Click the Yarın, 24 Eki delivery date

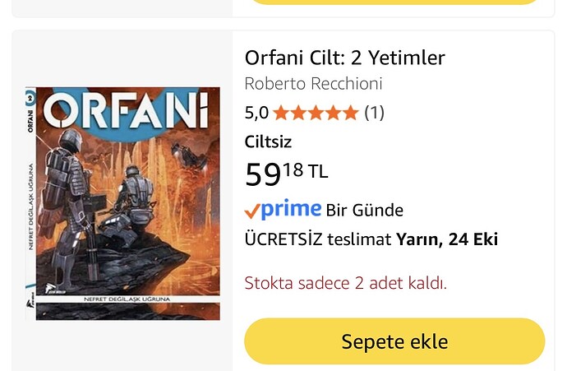447,239
